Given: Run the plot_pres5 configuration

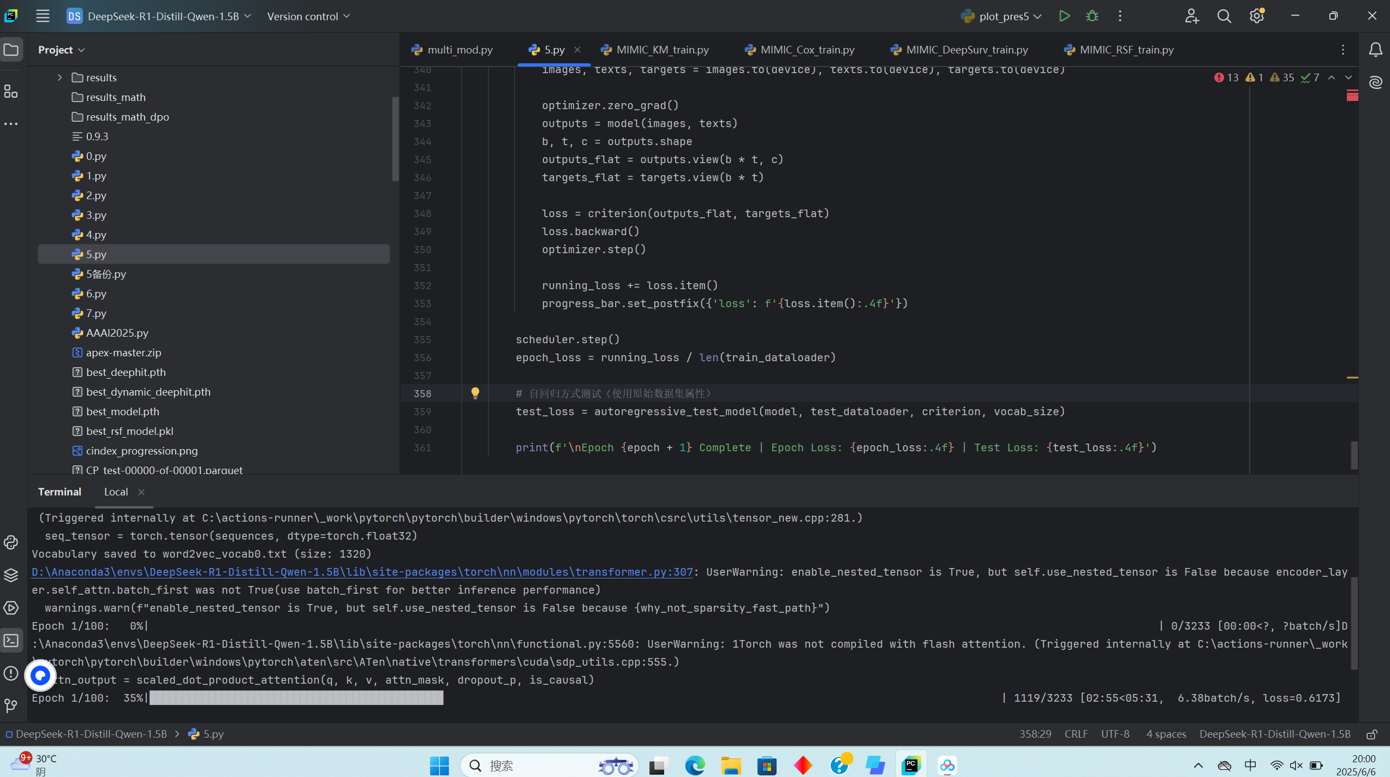Looking at the screenshot, I should (x=1064, y=16).
